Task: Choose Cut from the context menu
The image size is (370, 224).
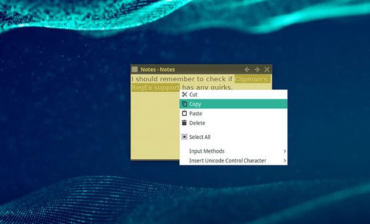Action: coord(233,94)
